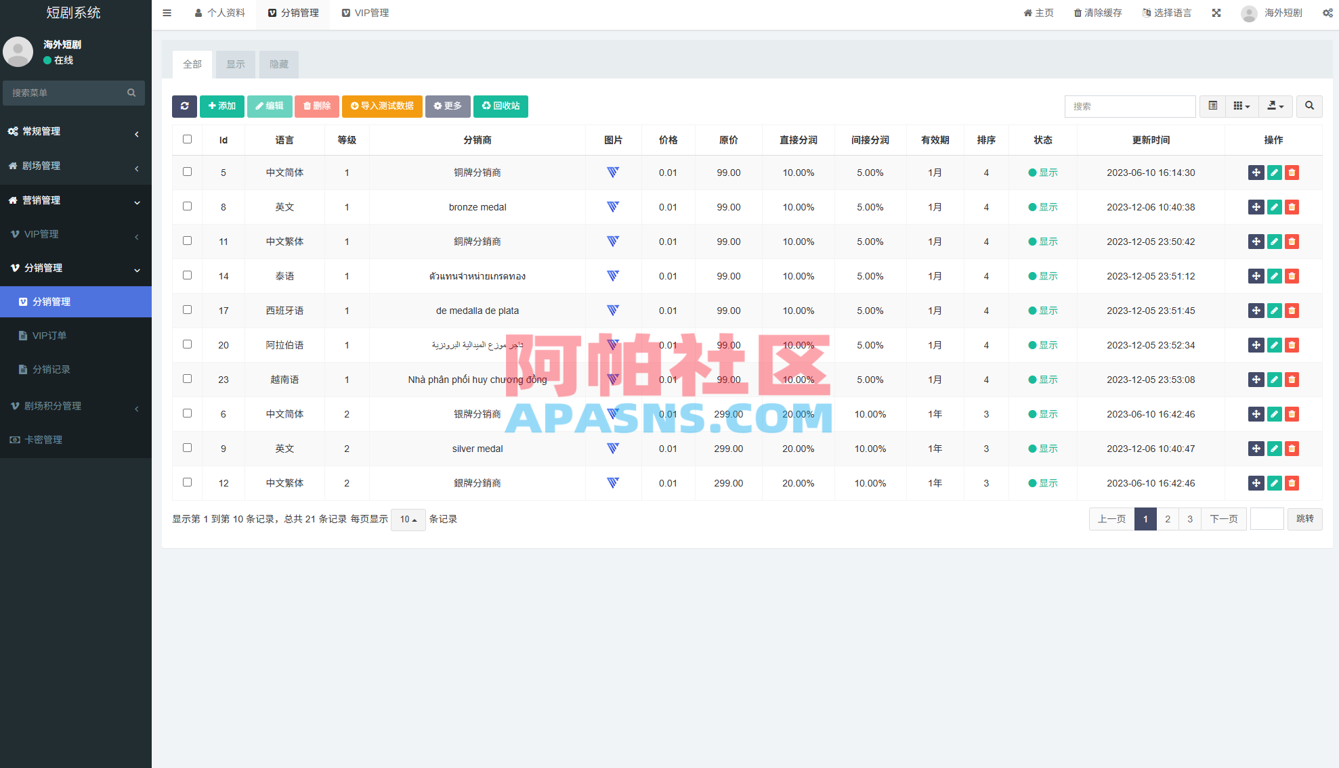1339x768 pixels.
Task: Check the row checkbox for silver medal Id 9
Action: pyautogui.click(x=187, y=448)
